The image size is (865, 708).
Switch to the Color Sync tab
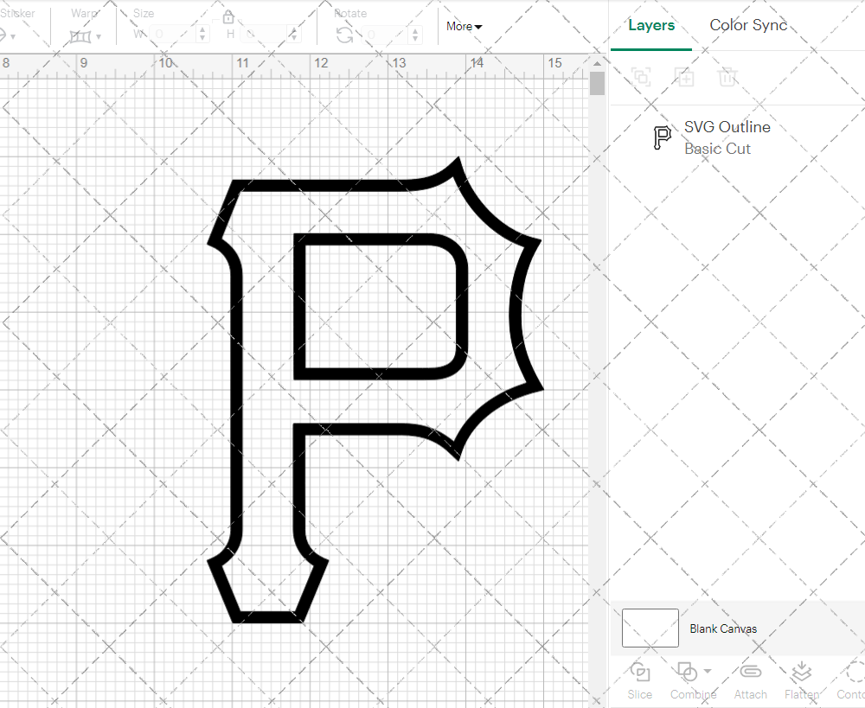748,25
